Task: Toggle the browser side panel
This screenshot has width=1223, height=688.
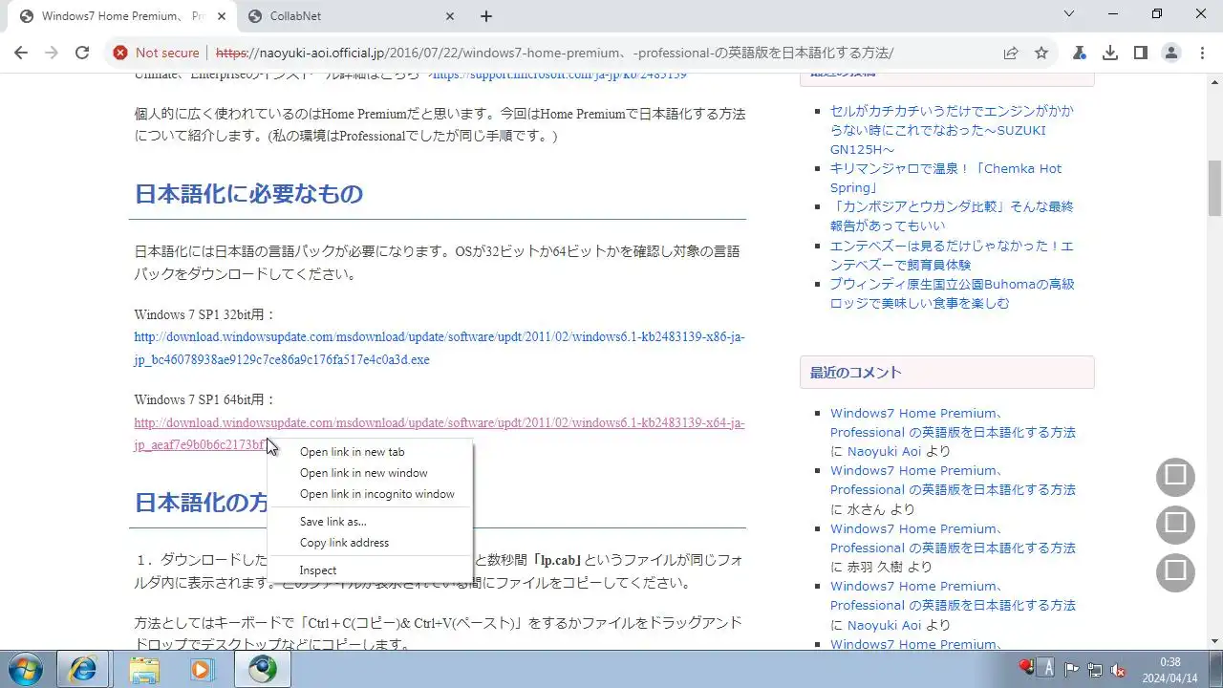Action: [x=1141, y=54]
